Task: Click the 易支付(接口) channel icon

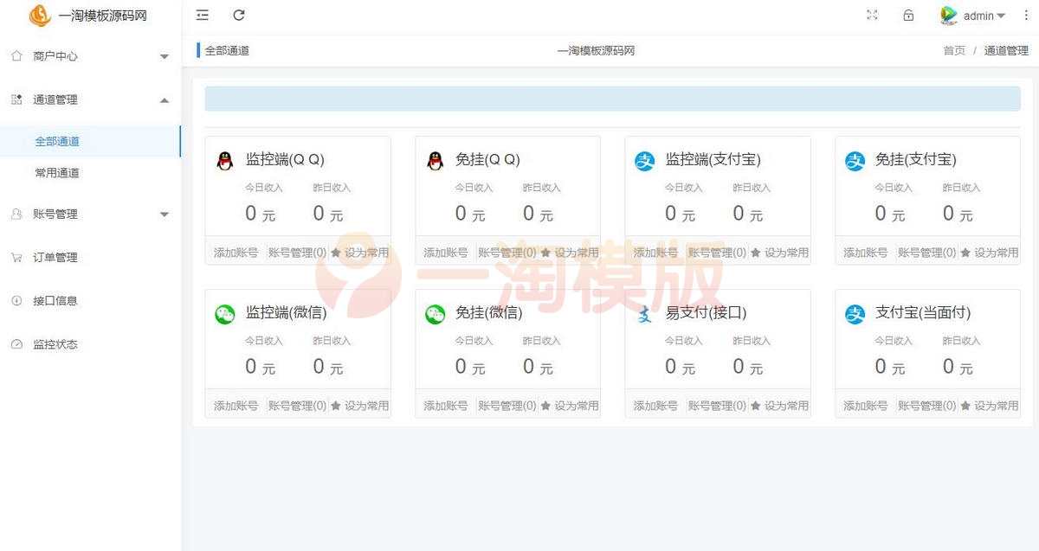Action: tap(645, 314)
